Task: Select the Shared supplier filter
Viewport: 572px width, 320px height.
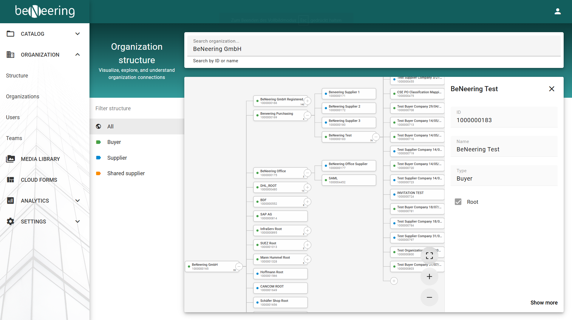Action: pyautogui.click(x=126, y=173)
